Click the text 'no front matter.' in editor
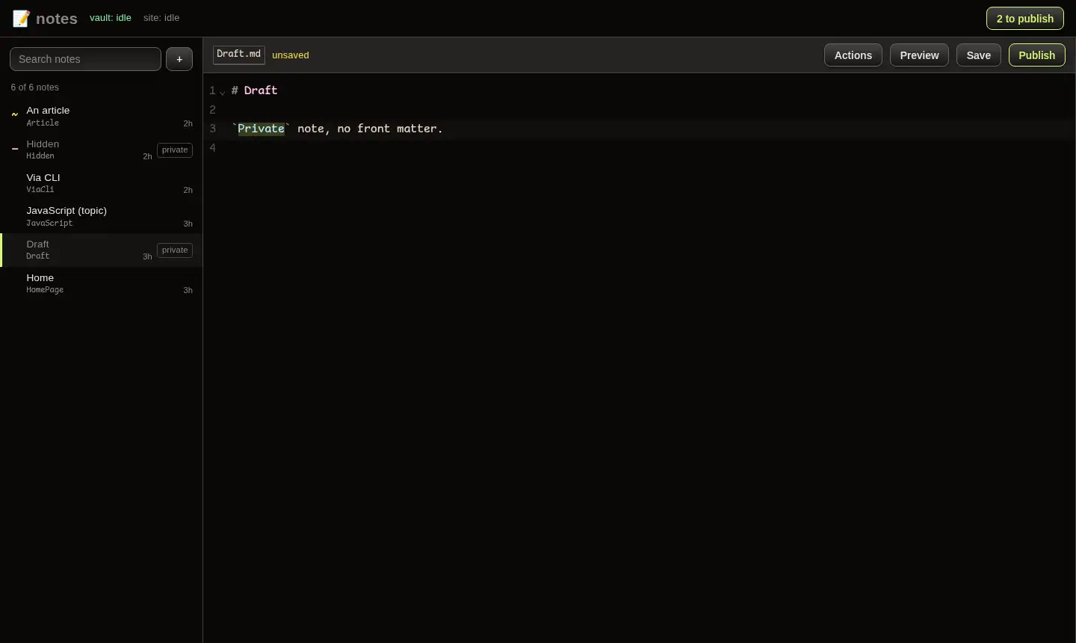 [390, 129]
